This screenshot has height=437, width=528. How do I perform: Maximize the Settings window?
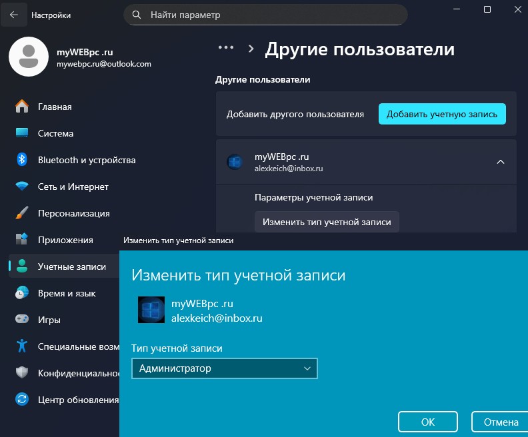coord(487,9)
